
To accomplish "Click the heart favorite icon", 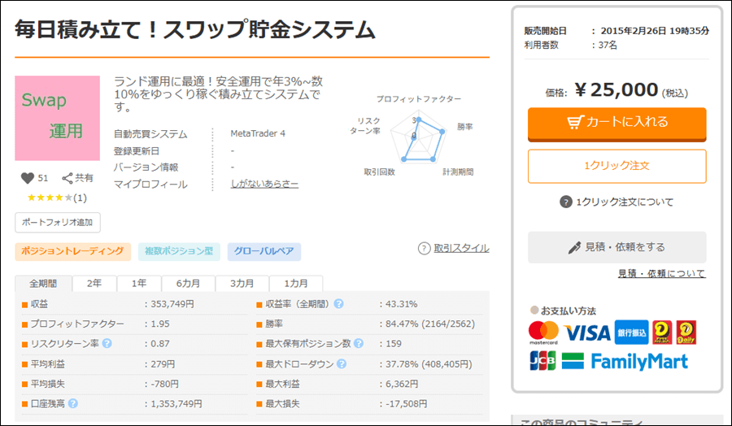I will [28, 178].
